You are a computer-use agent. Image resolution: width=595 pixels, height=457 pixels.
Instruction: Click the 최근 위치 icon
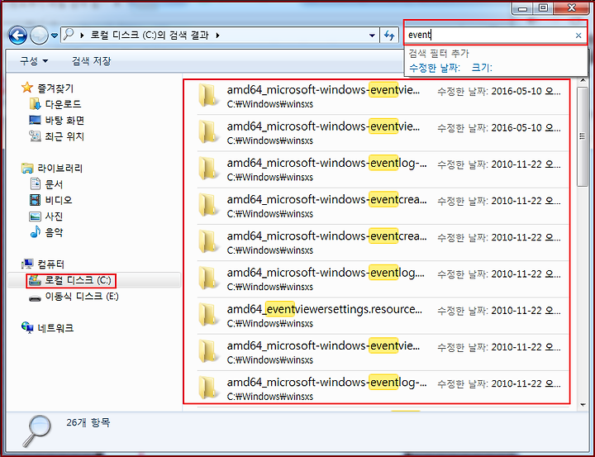pyautogui.click(x=35, y=136)
